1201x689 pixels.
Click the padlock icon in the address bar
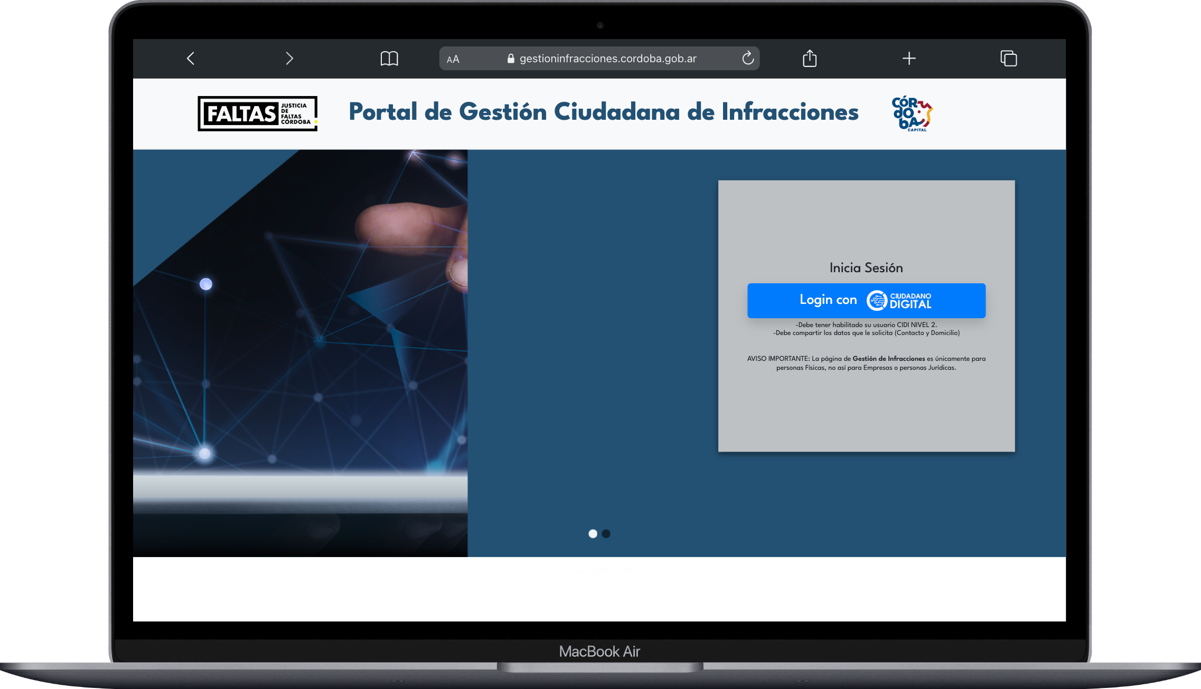coord(511,59)
